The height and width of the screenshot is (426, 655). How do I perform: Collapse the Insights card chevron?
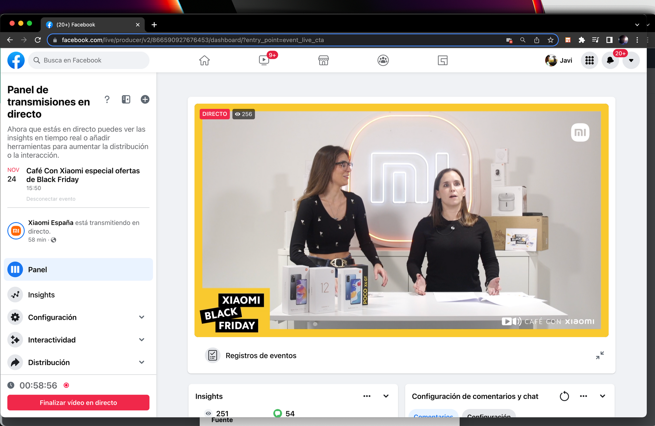(x=386, y=396)
